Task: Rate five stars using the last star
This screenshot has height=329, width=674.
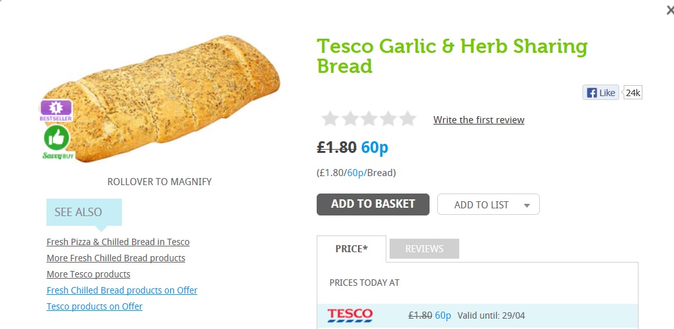Action: (x=407, y=119)
